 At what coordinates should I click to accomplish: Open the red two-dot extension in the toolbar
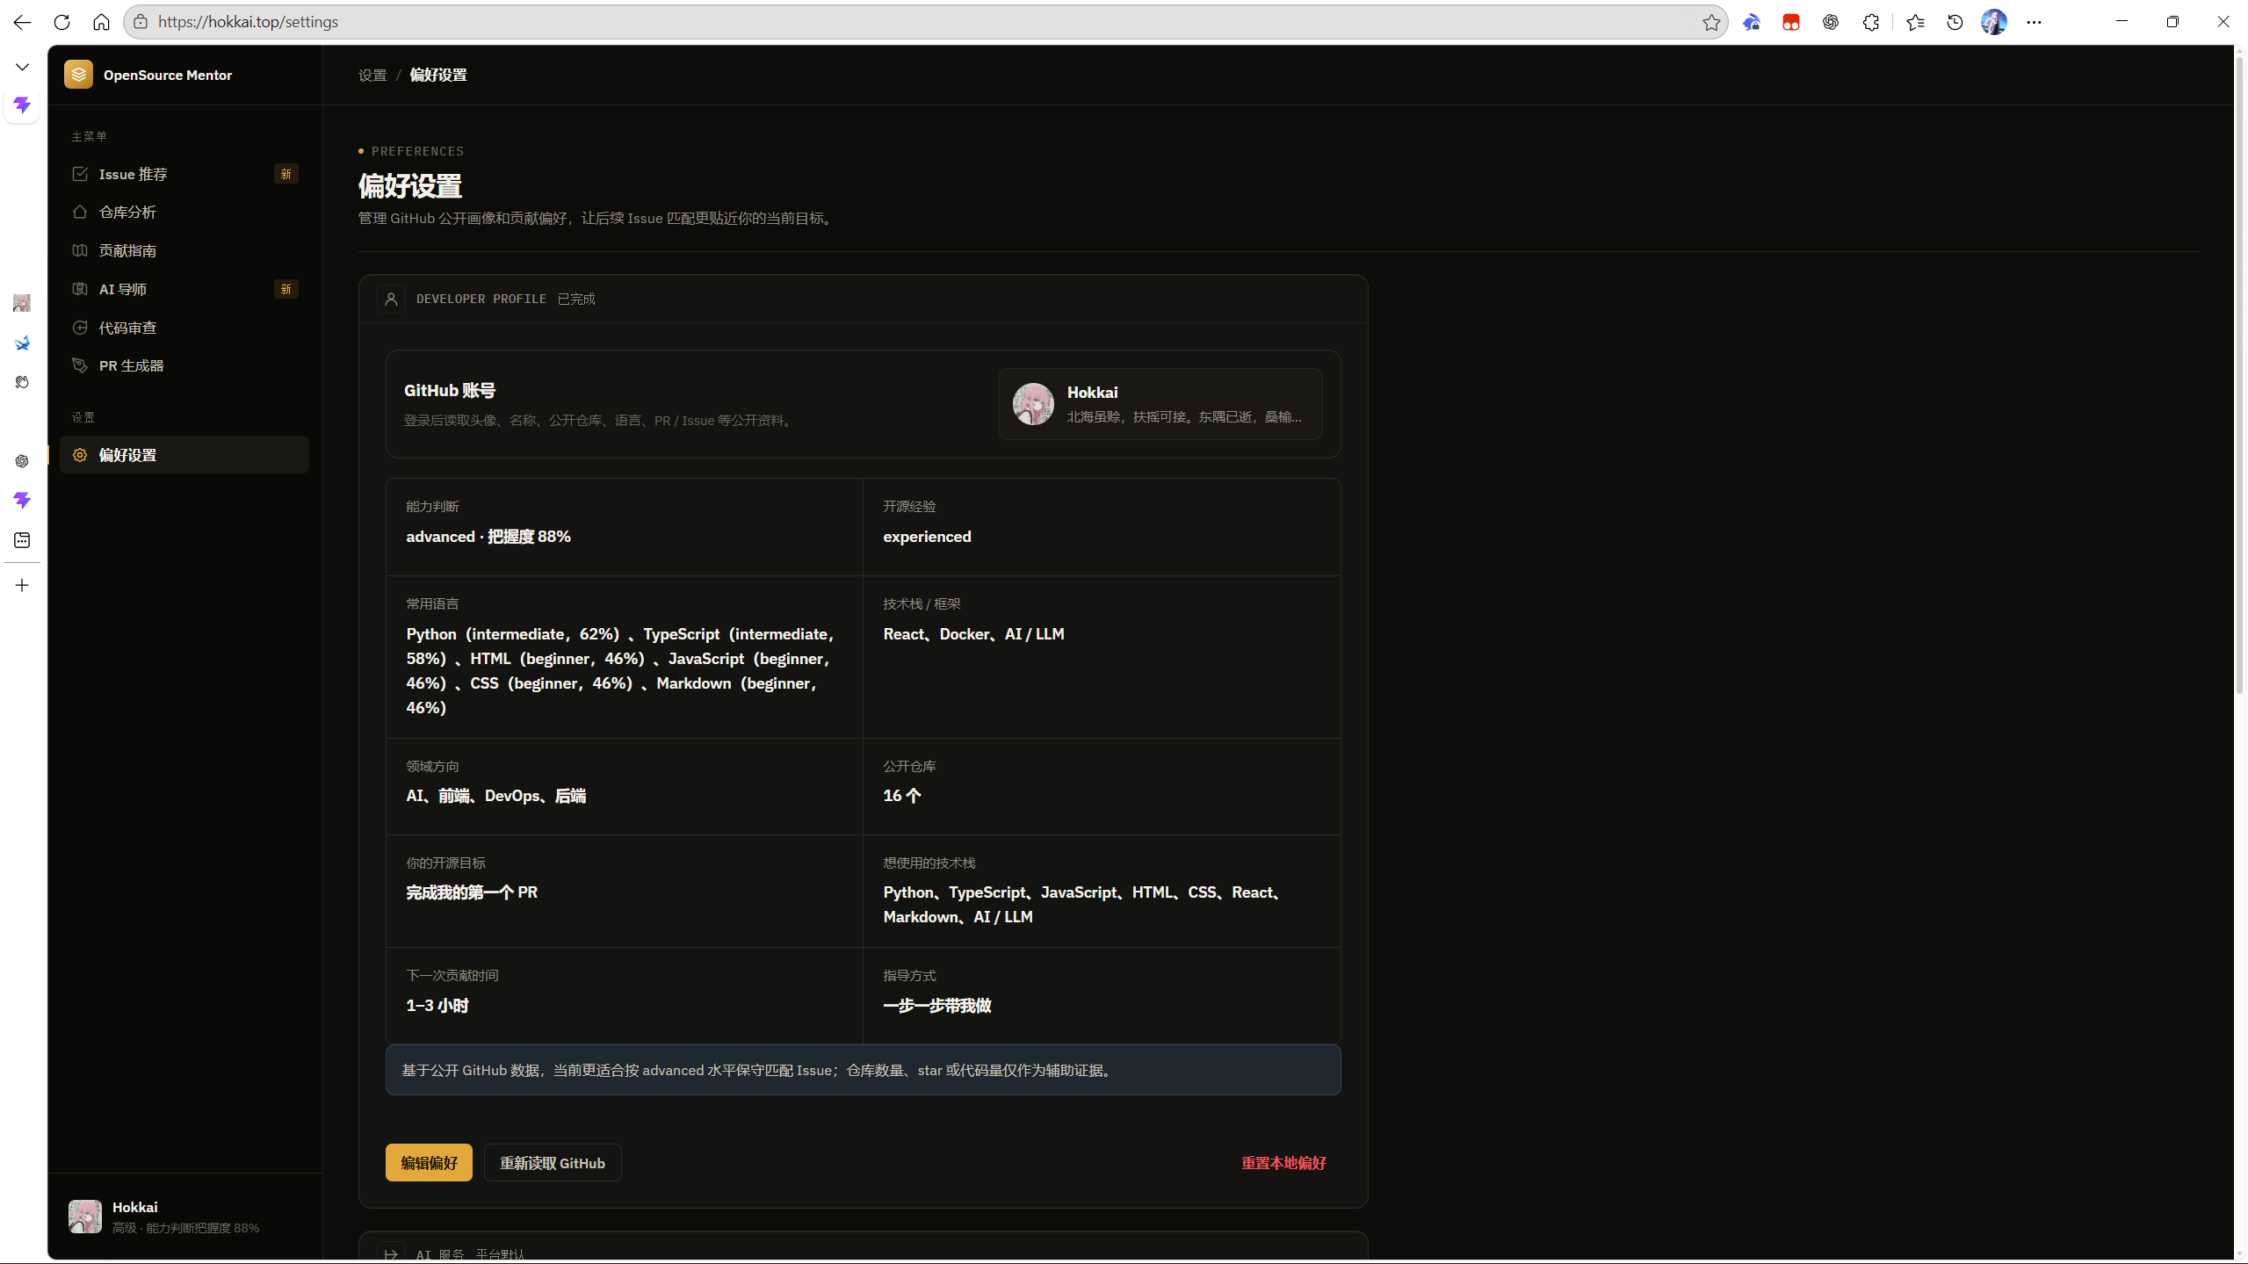pyautogui.click(x=1791, y=22)
